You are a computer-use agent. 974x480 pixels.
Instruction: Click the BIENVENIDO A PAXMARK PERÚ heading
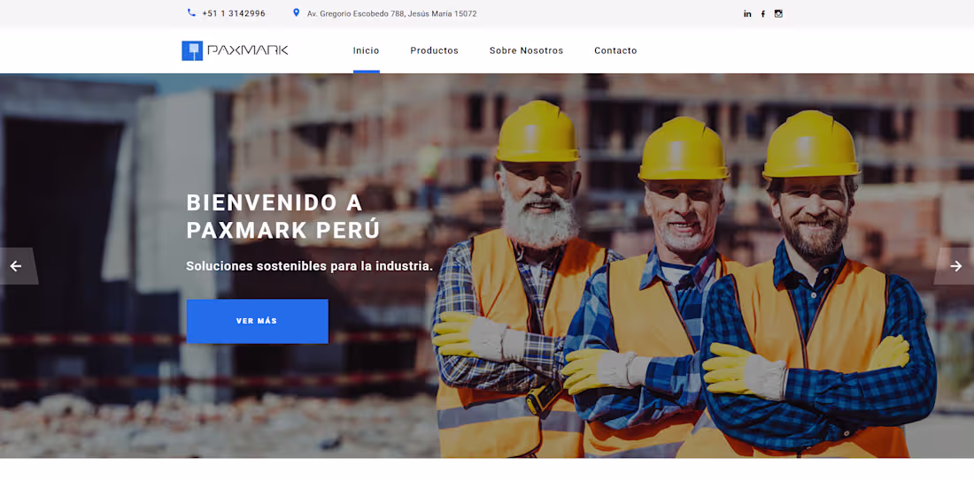click(283, 217)
